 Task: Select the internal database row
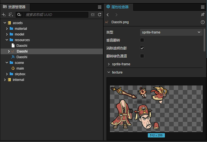pos(52,80)
